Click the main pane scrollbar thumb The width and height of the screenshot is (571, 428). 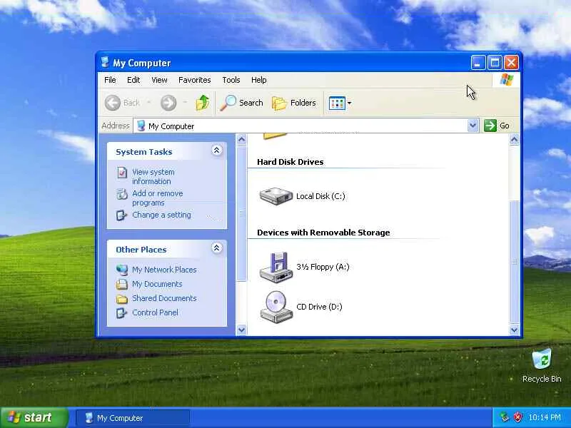coord(514,262)
